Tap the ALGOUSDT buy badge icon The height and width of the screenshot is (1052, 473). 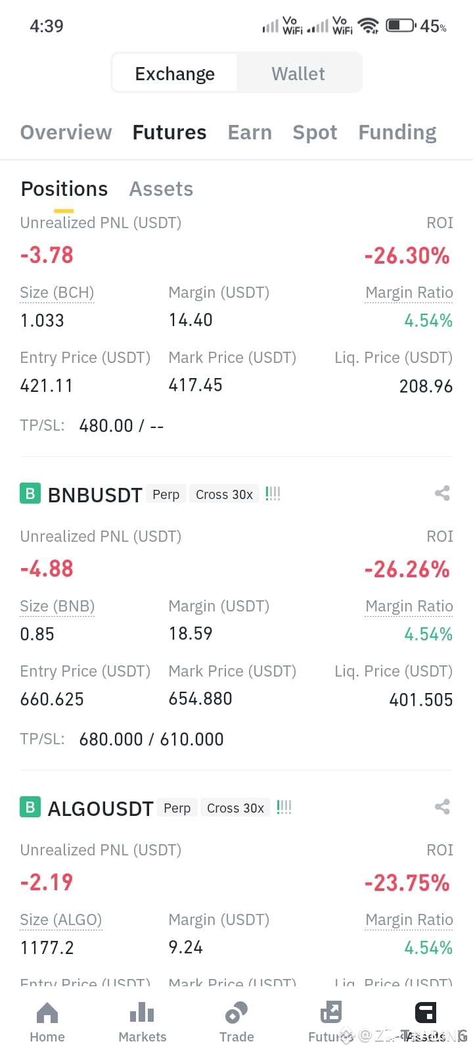[x=30, y=807]
